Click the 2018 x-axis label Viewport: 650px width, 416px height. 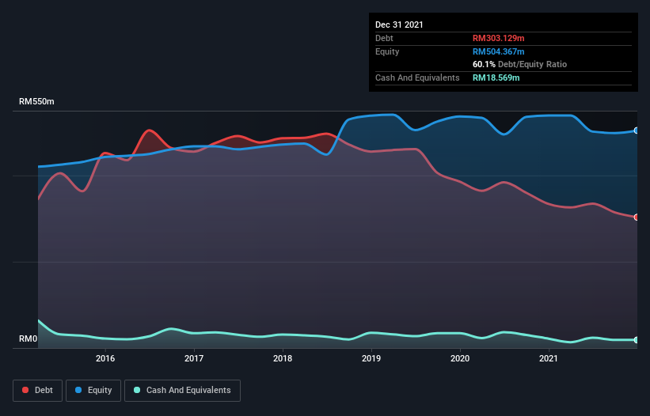tap(283, 358)
